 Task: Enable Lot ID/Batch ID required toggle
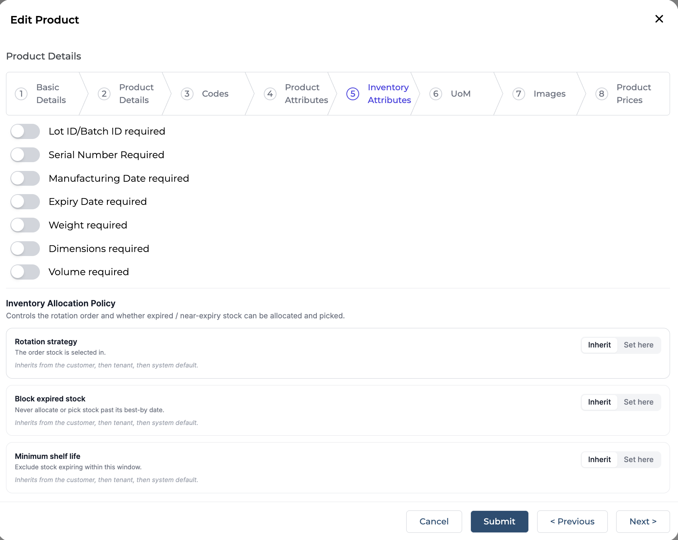(x=25, y=131)
